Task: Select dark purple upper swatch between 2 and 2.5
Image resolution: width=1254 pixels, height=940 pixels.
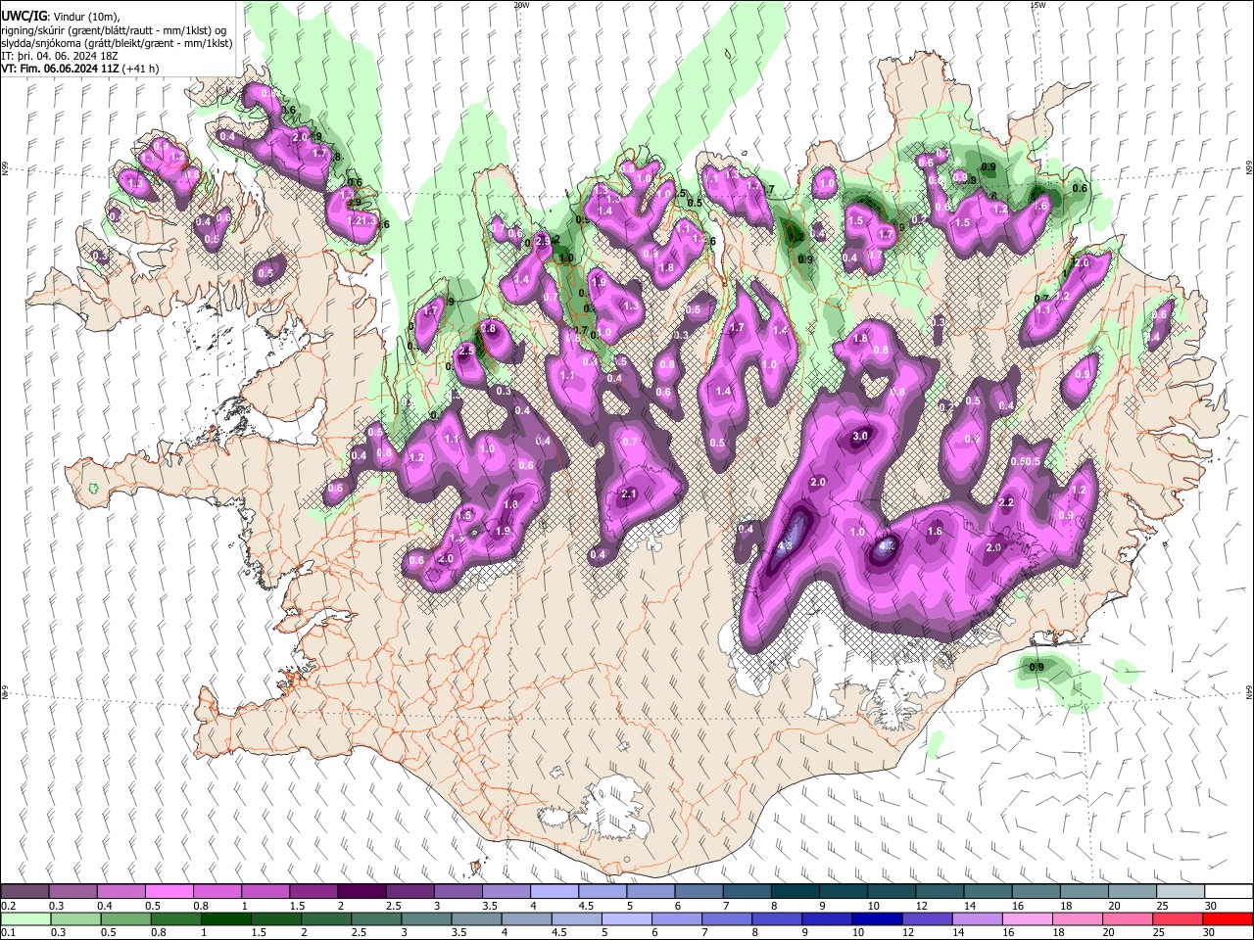Action: 362,891
